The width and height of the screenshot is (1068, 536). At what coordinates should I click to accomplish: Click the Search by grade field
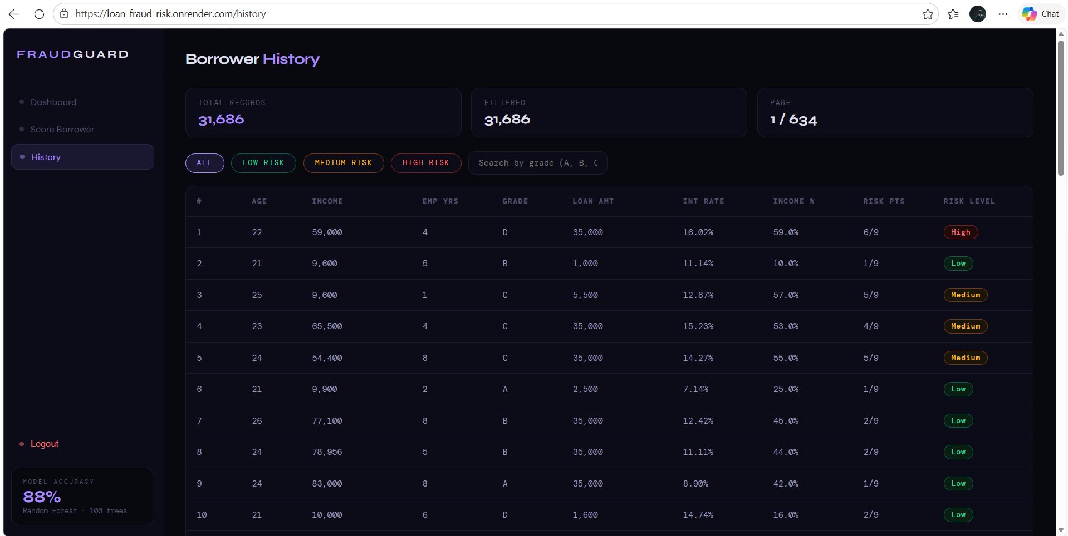coord(537,163)
